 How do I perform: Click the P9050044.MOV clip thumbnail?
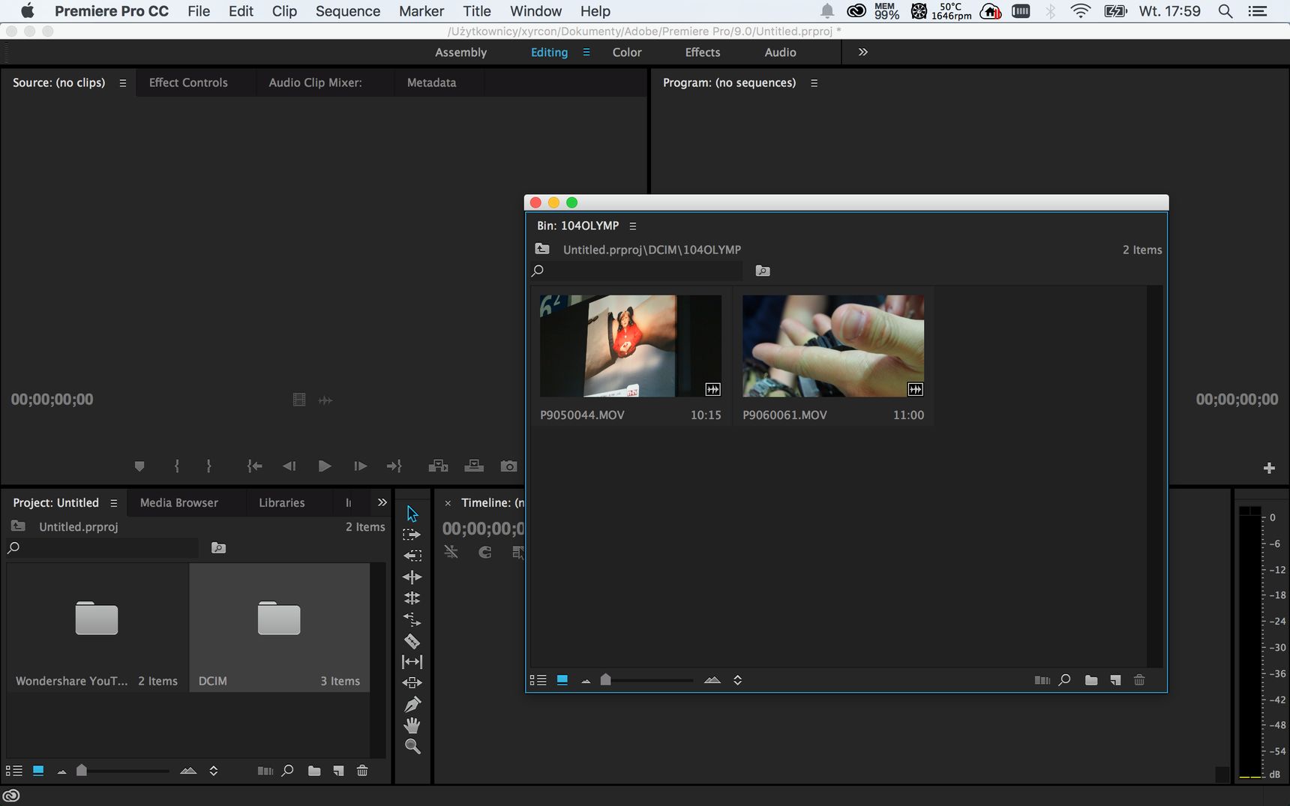631,346
